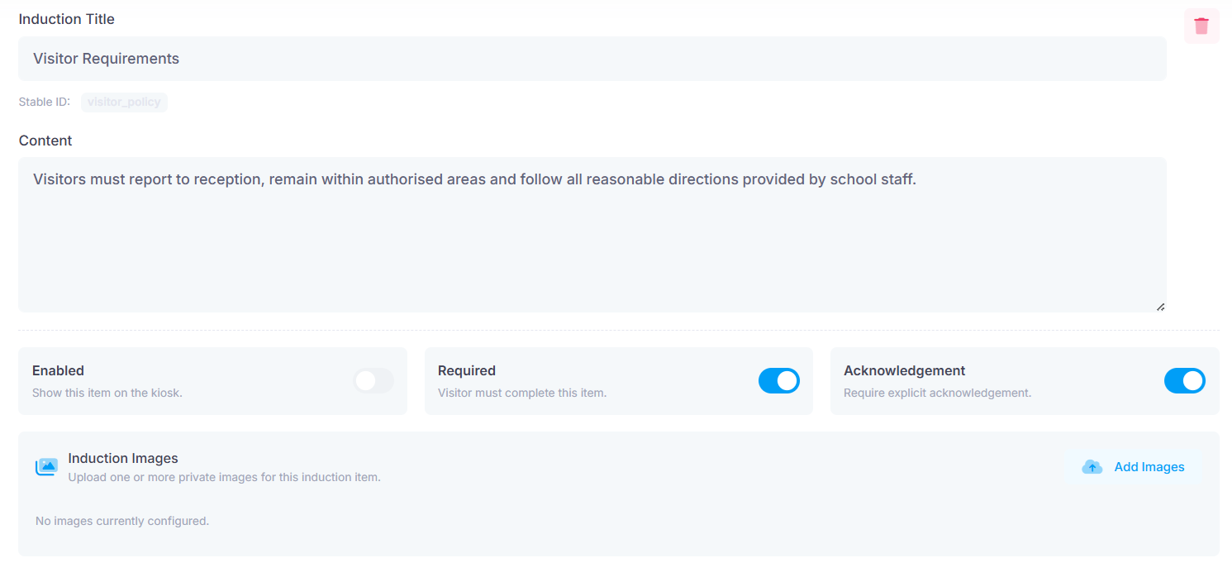This screenshot has width=1232, height=577.
Task: Click the "Induction Images" section heading
Action: [123, 458]
